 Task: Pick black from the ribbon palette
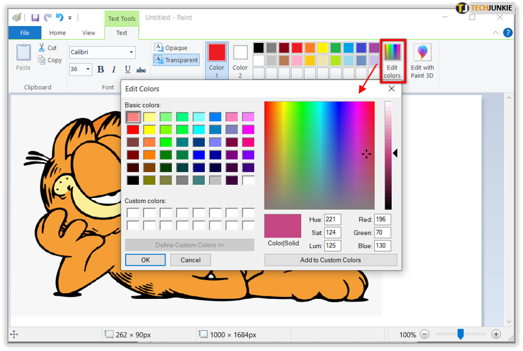[x=258, y=48]
